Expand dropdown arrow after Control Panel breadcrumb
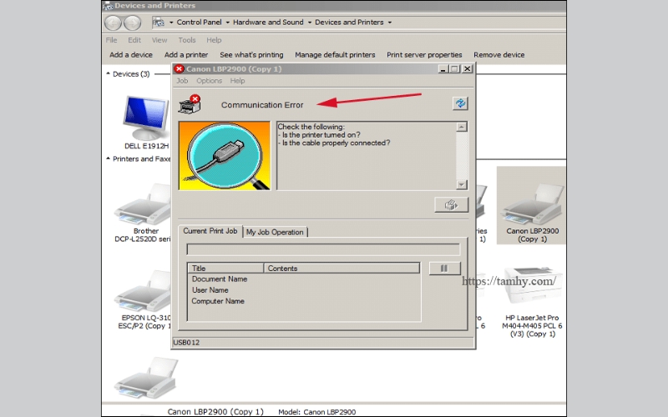The image size is (668, 417). click(227, 23)
